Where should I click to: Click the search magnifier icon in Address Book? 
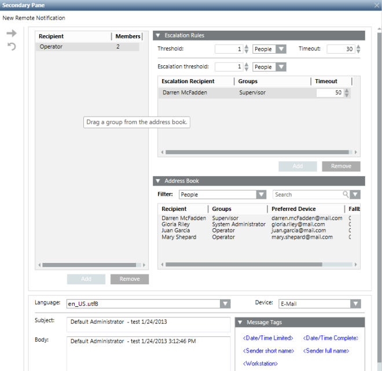click(346, 195)
